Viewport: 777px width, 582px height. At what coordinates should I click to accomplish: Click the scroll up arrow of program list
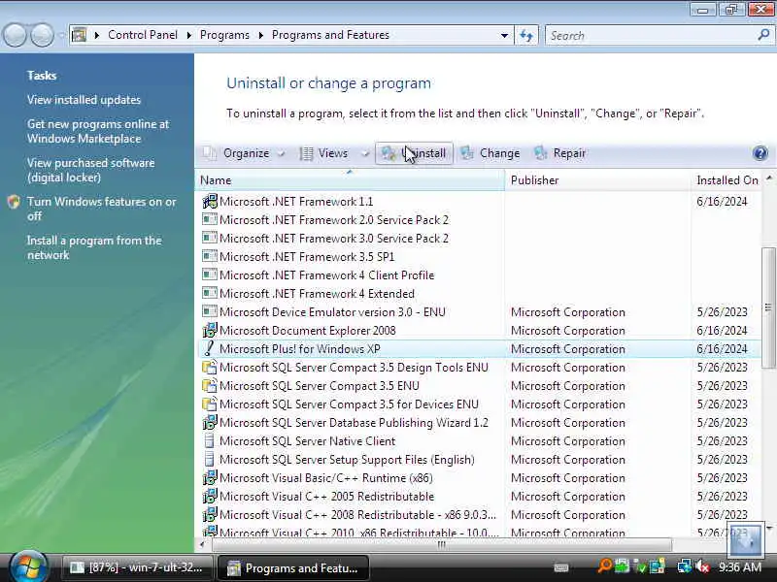click(769, 178)
